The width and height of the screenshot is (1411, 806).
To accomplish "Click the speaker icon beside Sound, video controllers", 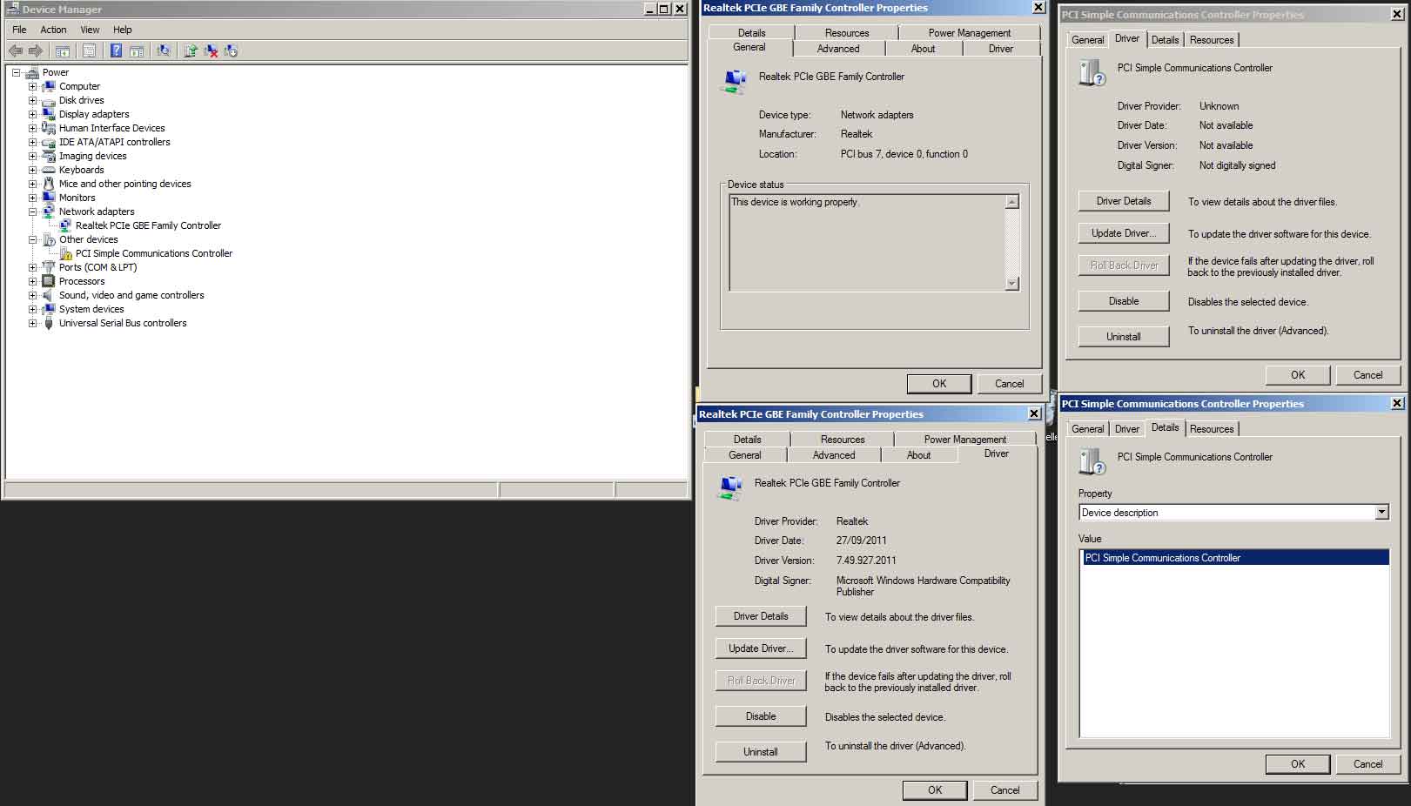I will pyautogui.click(x=49, y=295).
